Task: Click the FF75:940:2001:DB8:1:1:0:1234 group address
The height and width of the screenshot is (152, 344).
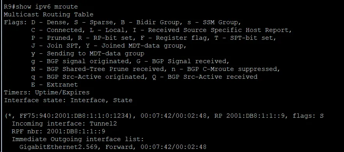Action: (x=74, y=116)
